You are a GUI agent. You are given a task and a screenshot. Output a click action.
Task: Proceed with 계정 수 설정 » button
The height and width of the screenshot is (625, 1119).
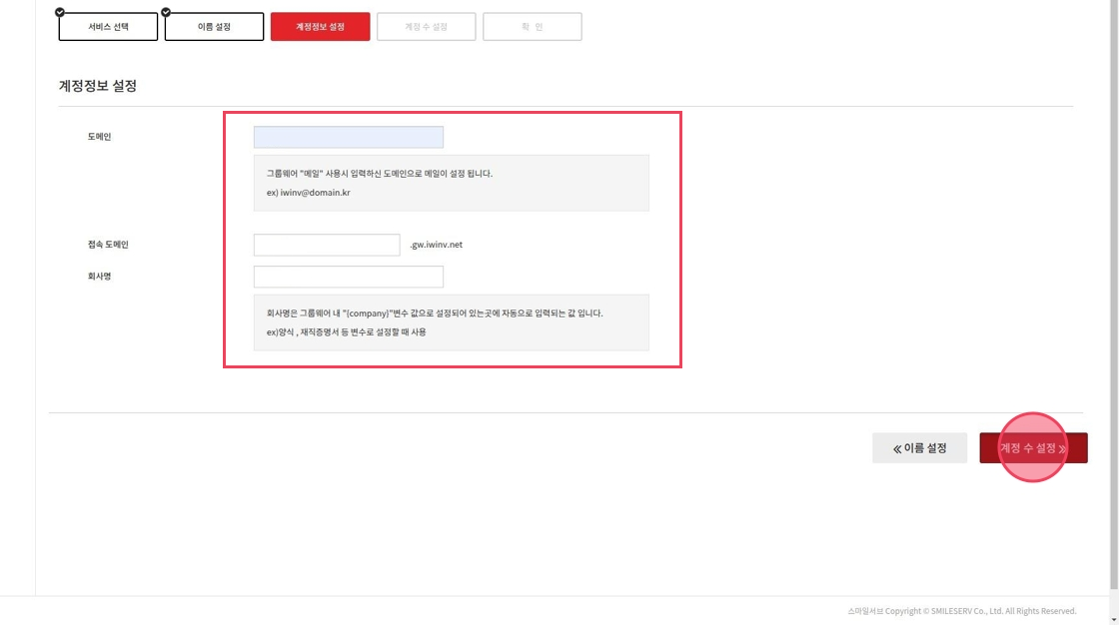click(x=1033, y=448)
